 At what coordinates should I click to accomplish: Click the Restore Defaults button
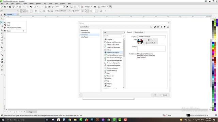pyautogui.click(x=151, y=43)
